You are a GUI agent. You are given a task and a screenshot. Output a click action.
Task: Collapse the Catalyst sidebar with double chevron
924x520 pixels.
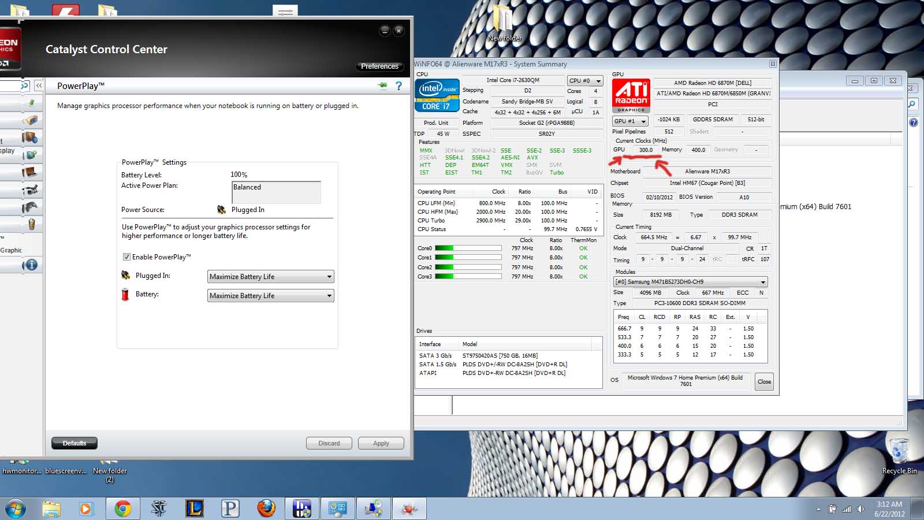[x=39, y=86]
